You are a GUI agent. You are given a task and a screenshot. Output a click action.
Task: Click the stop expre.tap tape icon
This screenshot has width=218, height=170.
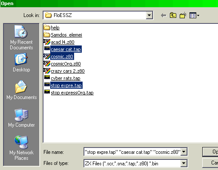tap(47, 85)
